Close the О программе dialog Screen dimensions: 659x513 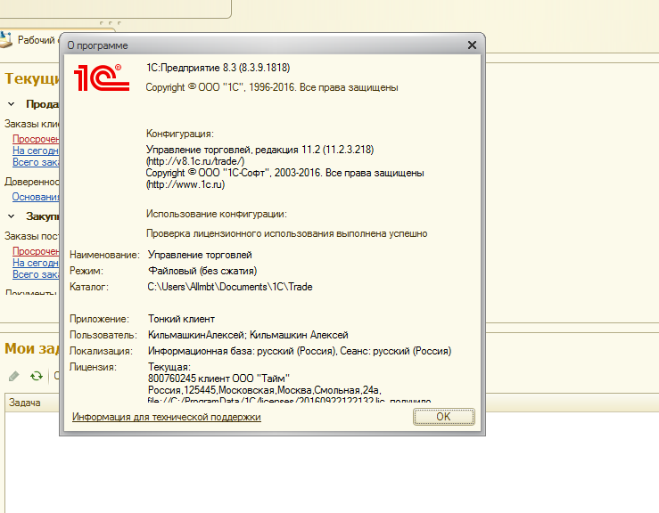472,45
